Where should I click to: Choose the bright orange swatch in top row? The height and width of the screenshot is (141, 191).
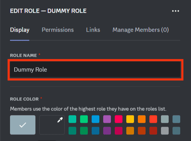142,119
